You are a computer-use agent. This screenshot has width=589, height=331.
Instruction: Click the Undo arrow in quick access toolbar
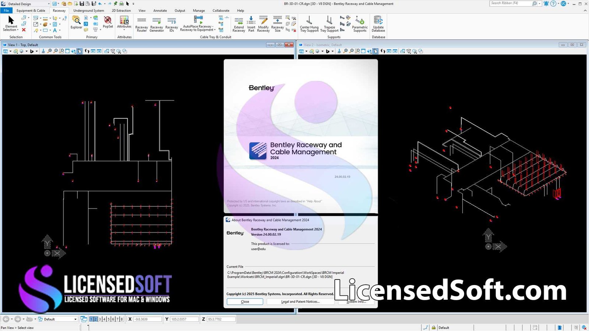click(100, 4)
